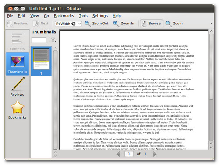This screenshot has height=165, width=219.
Task: Open the thumbnails filter options funnel
Action: (53, 40)
